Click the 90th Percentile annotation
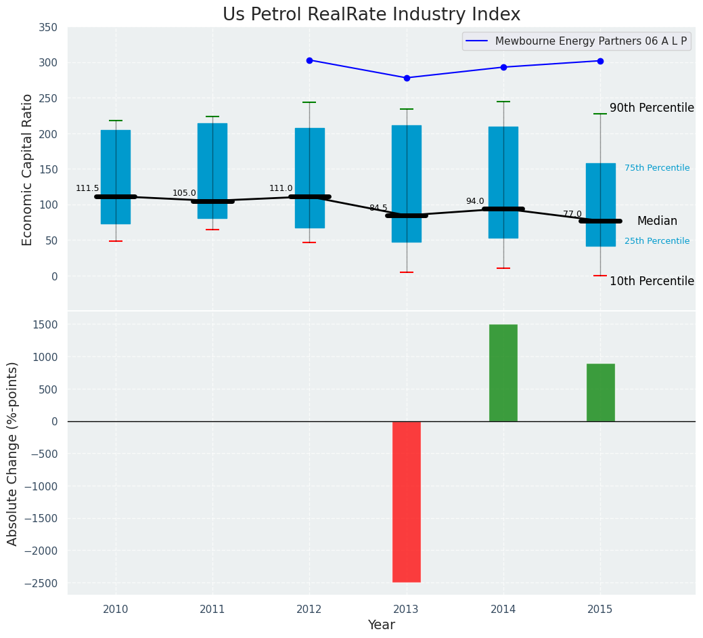 [652, 108]
